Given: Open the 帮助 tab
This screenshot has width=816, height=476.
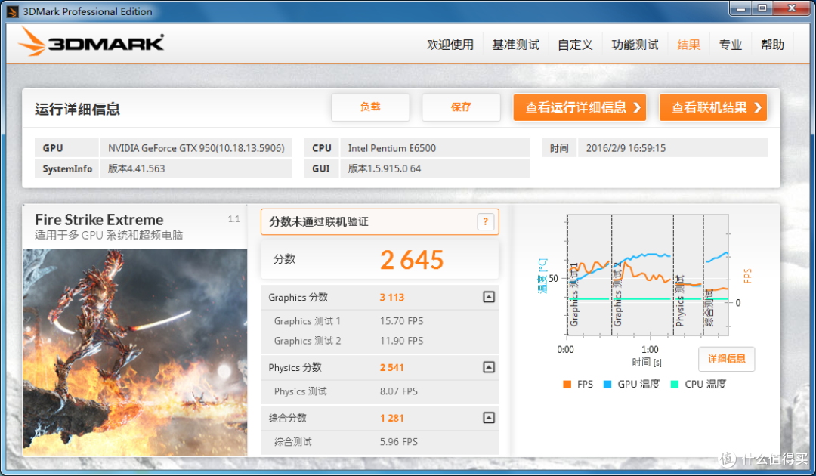Looking at the screenshot, I should click(772, 45).
